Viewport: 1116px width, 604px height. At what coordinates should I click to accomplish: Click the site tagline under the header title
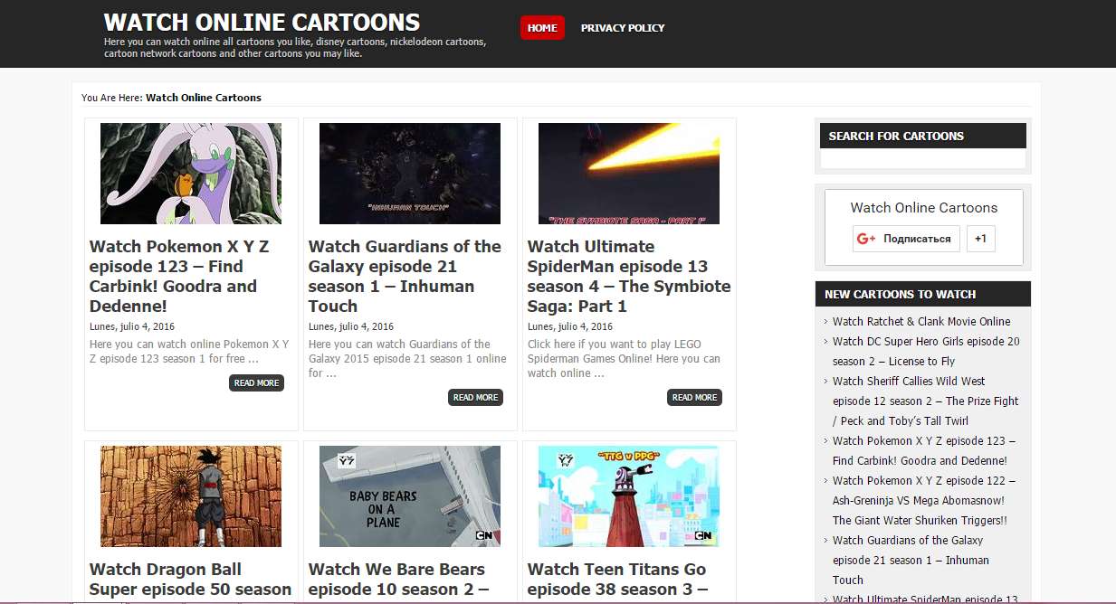click(295, 47)
